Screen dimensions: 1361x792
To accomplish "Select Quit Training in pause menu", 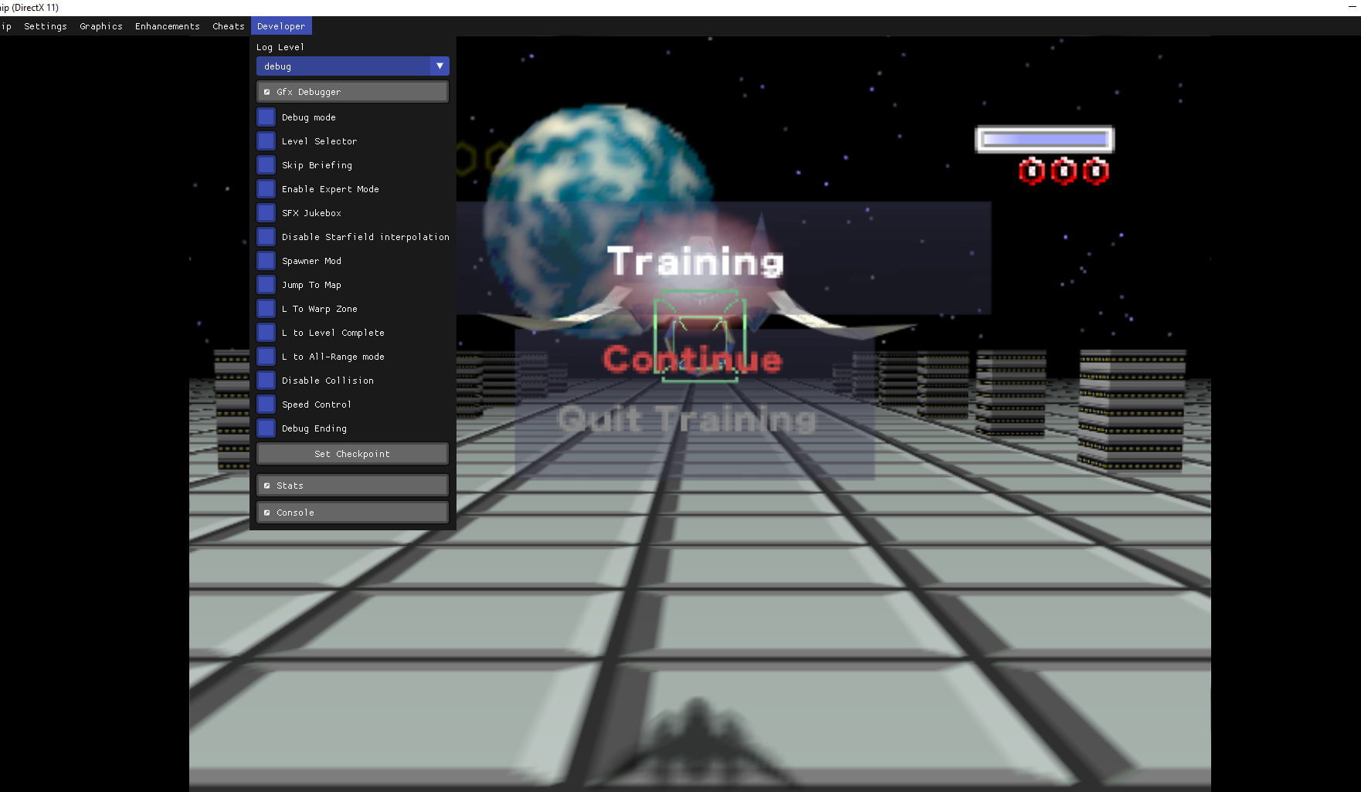I will (687, 419).
